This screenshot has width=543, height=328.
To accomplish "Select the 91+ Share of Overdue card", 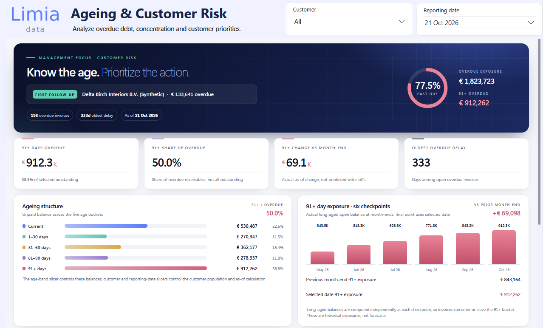I will (x=206, y=164).
